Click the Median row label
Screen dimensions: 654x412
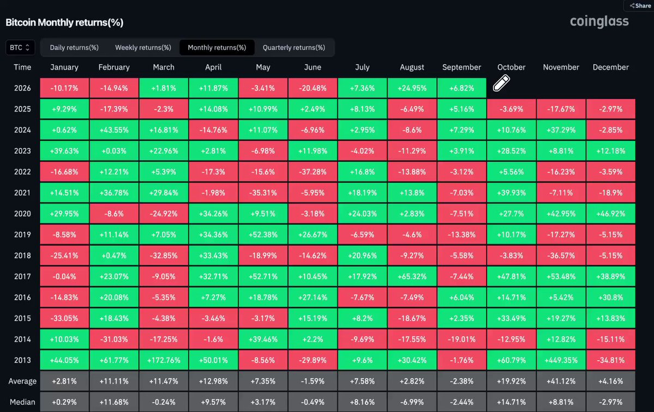click(22, 402)
